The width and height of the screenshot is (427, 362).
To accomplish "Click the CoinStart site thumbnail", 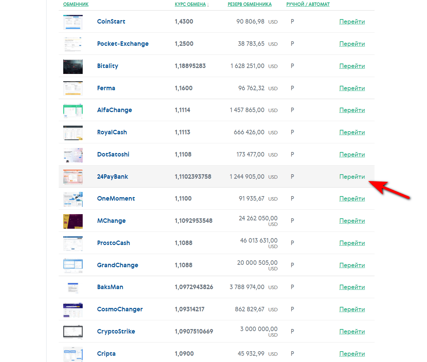I will pyautogui.click(x=73, y=22).
